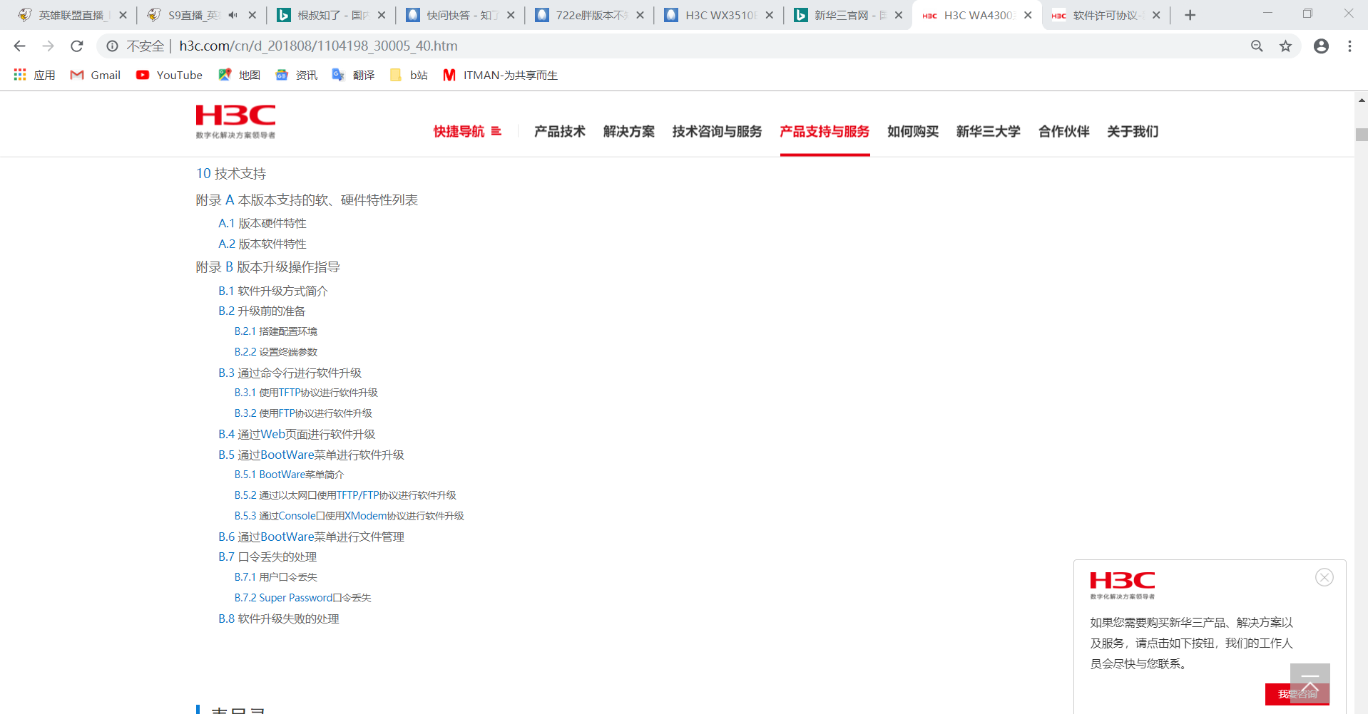Open the ITMAN-为共享而生 bookmark
1368x714 pixels.
pos(500,75)
